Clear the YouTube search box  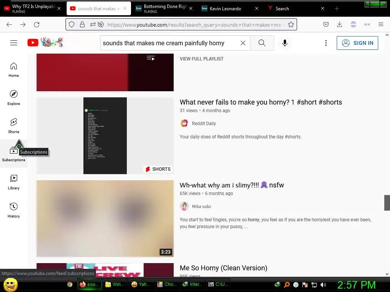click(x=243, y=43)
